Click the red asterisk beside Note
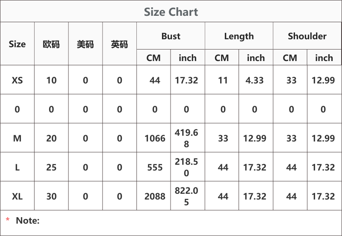The image size is (342, 236). [8, 219]
